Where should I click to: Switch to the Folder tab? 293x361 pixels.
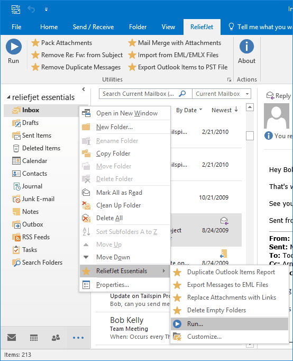138,27
